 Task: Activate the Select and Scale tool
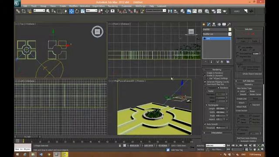[83, 11]
